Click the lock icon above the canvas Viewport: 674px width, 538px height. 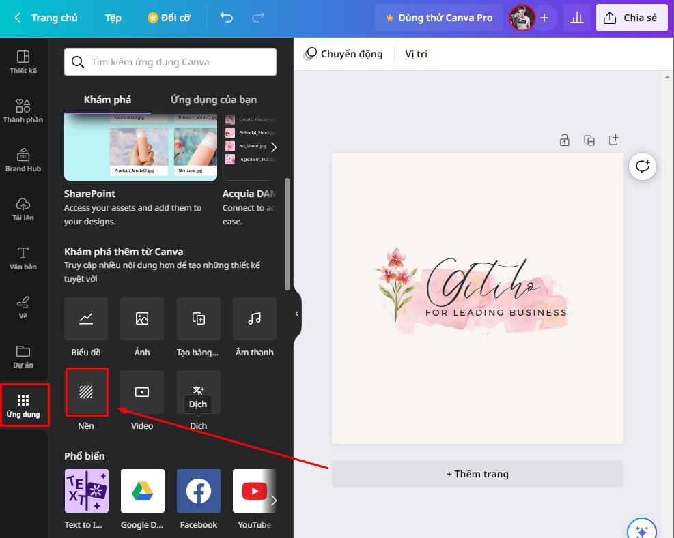565,139
